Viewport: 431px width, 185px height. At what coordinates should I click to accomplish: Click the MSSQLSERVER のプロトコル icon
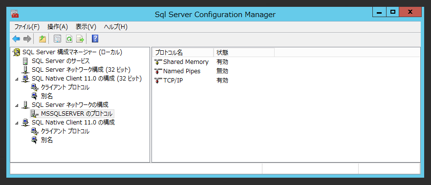[x=34, y=114]
